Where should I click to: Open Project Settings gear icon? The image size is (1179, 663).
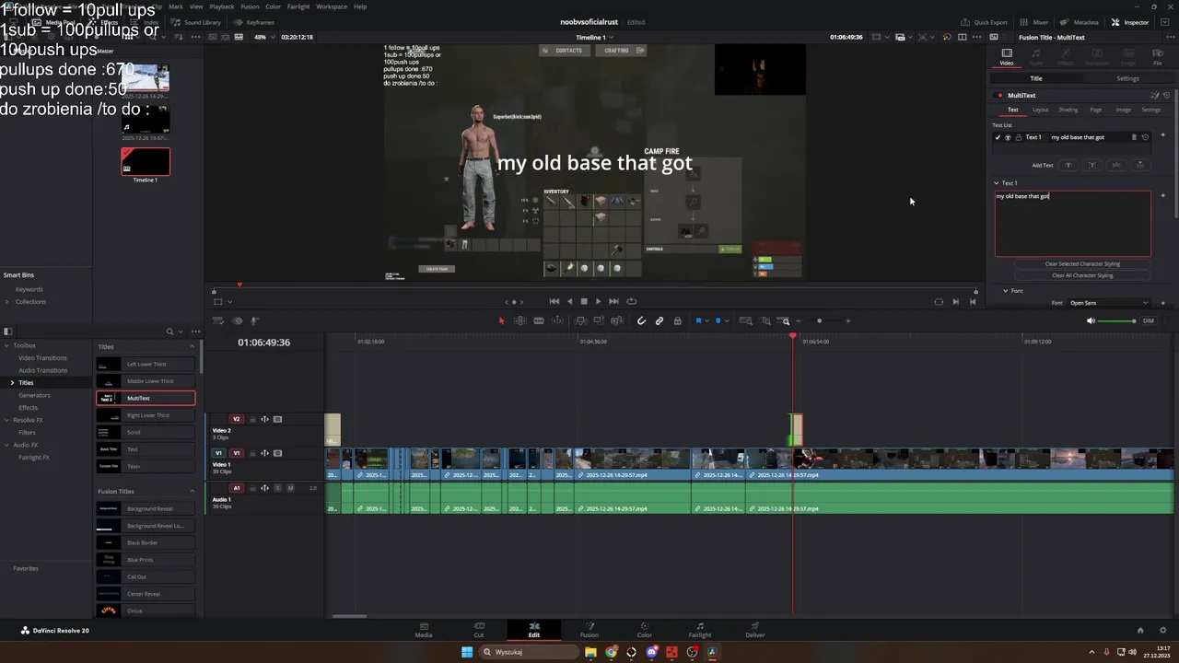[1163, 631]
